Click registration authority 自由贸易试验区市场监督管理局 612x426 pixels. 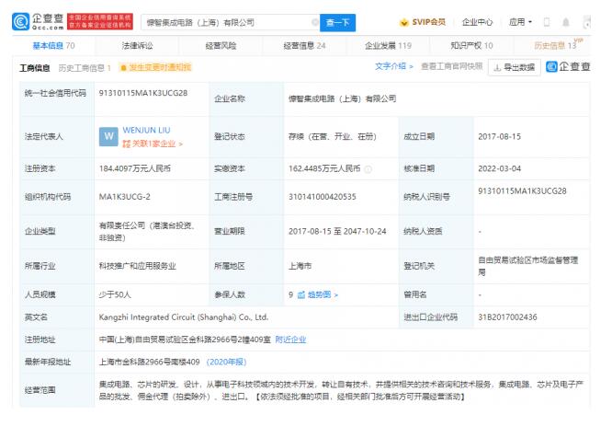pos(527,266)
